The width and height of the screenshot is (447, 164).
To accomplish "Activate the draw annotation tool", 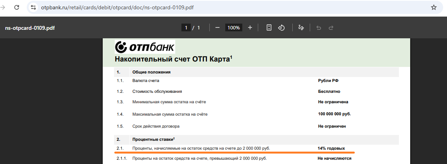I will (x=300, y=27).
